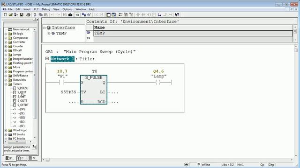Expand the Comparator folder

coord(6,38)
